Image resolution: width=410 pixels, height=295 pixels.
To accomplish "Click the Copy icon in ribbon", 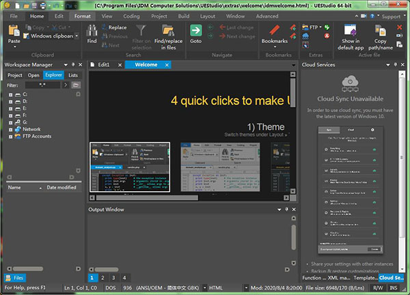I will pos(28,27).
